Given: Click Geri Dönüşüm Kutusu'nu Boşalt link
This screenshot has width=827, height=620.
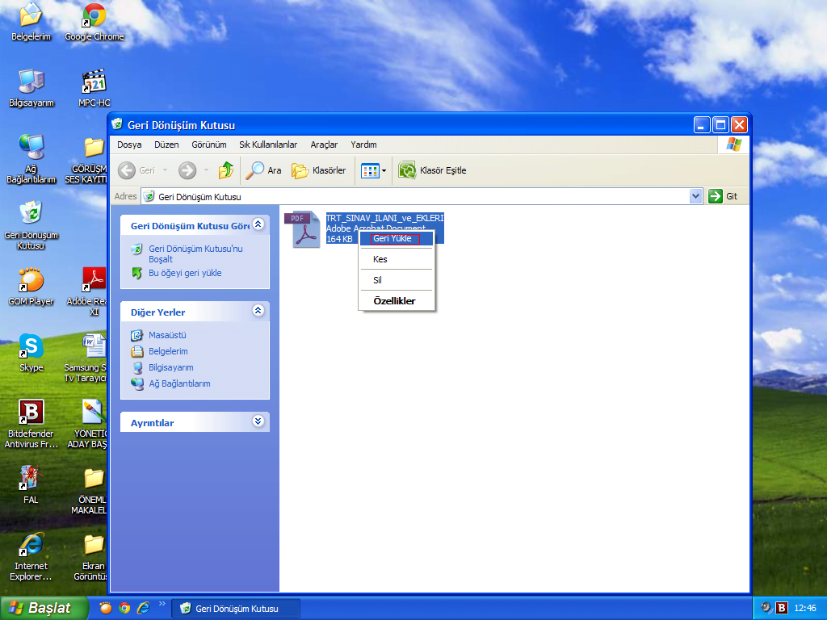Looking at the screenshot, I should click(195, 253).
